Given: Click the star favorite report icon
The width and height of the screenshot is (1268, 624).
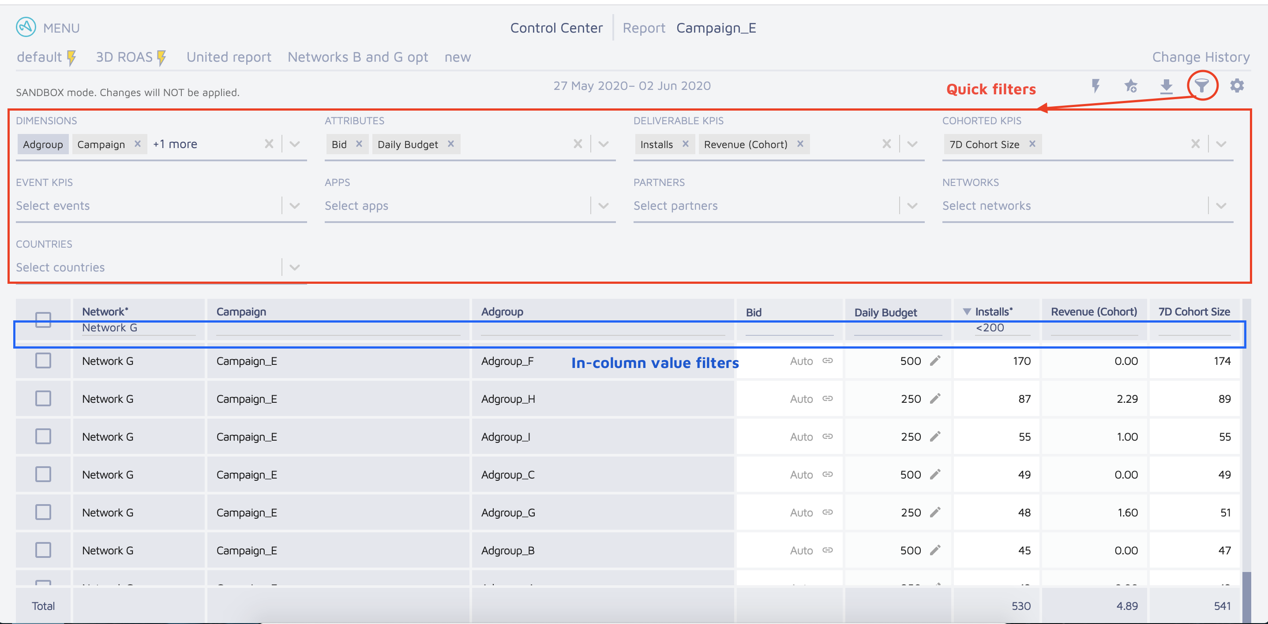Looking at the screenshot, I should [x=1131, y=86].
